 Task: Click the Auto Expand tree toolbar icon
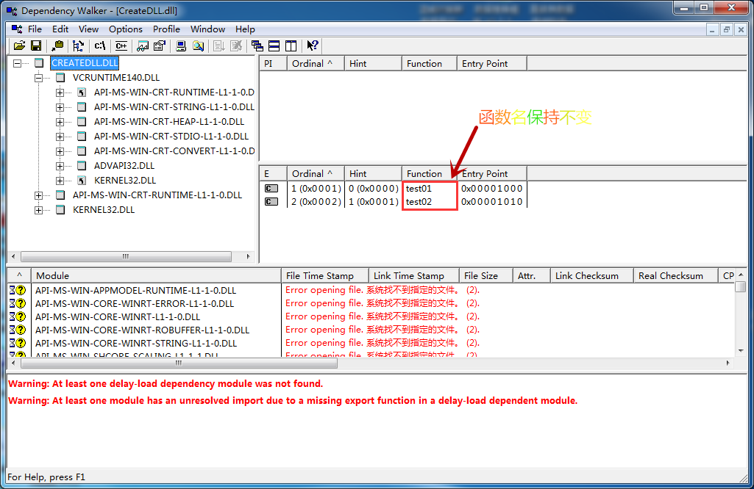[x=79, y=46]
